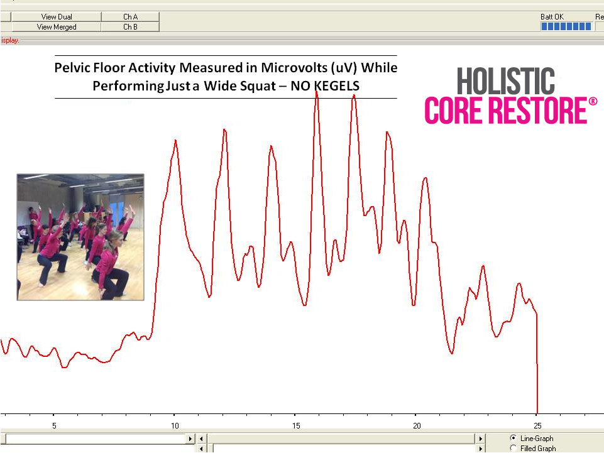The image size is (604, 453).
Task: Select the Ch A button
Action: (x=130, y=16)
